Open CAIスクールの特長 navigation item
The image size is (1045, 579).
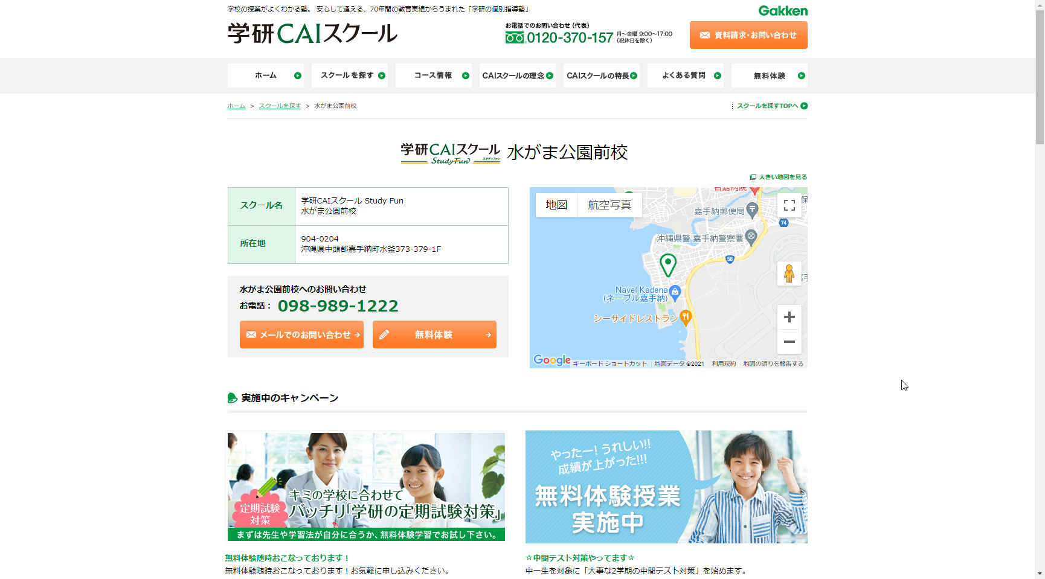[x=602, y=75]
